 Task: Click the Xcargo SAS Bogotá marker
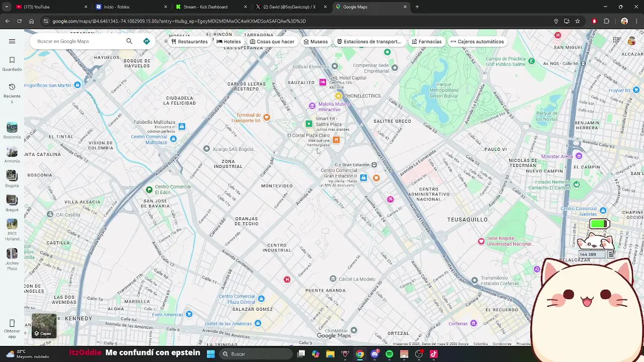[206, 148]
